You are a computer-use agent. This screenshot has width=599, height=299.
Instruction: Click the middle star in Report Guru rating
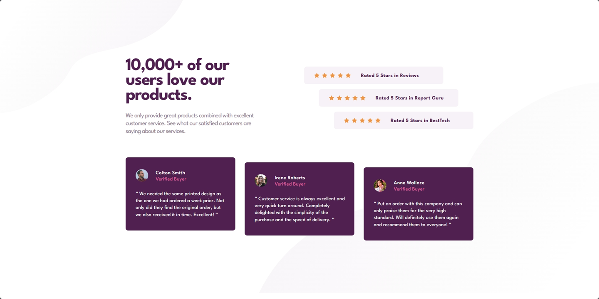click(347, 98)
